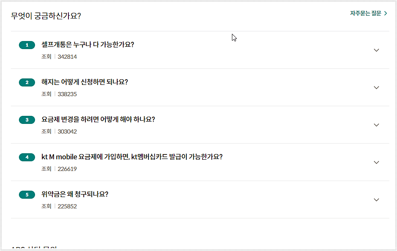
Task: Click the arrow icon beside 자주묻는 질문
Action: click(386, 13)
